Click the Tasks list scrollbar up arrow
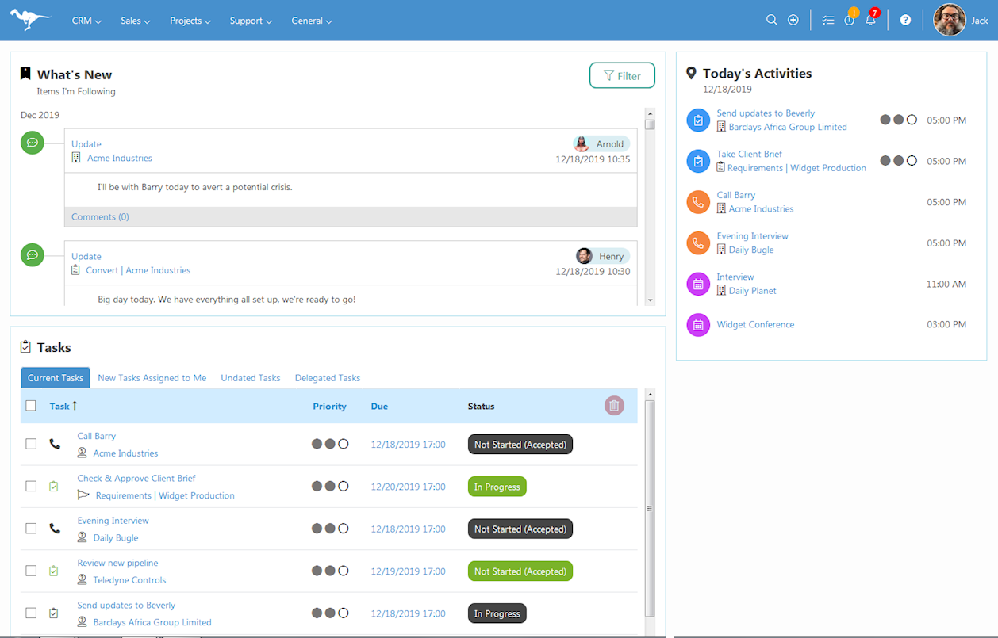The height and width of the screenshot is (638, 998). point(651,394)
